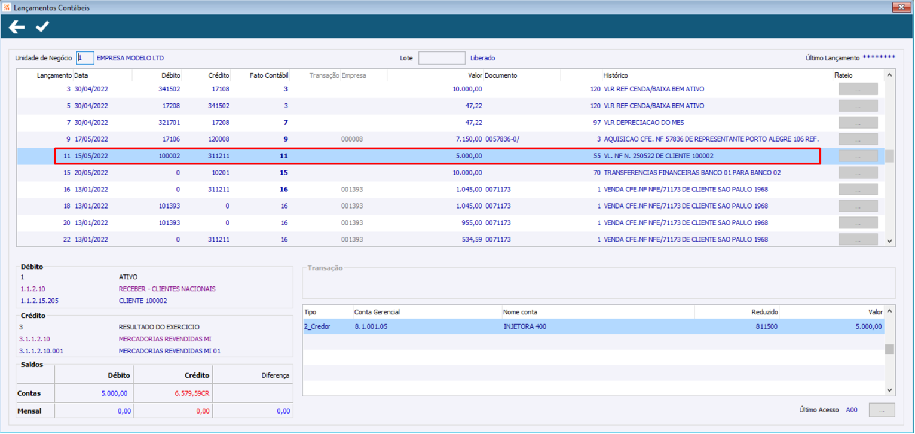Image resolution: width=915 pixels, height=434 pixels.
Task: Click the confirm checkmark icon
Action: pos(42,27)
